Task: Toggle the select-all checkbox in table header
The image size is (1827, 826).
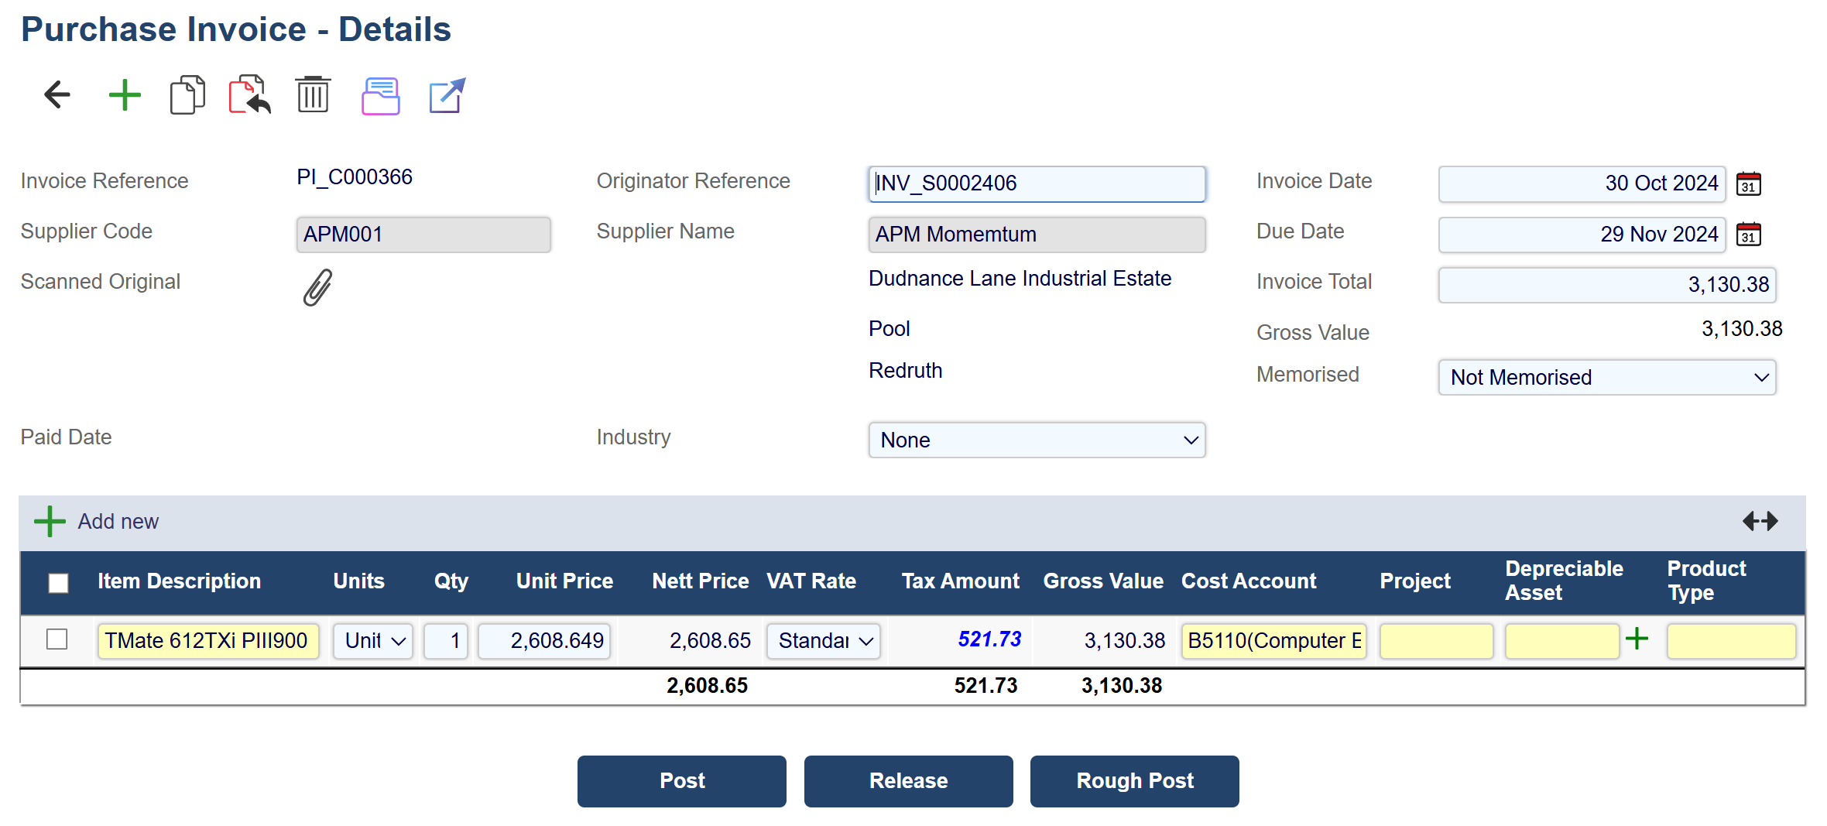Action: (58, 582)
